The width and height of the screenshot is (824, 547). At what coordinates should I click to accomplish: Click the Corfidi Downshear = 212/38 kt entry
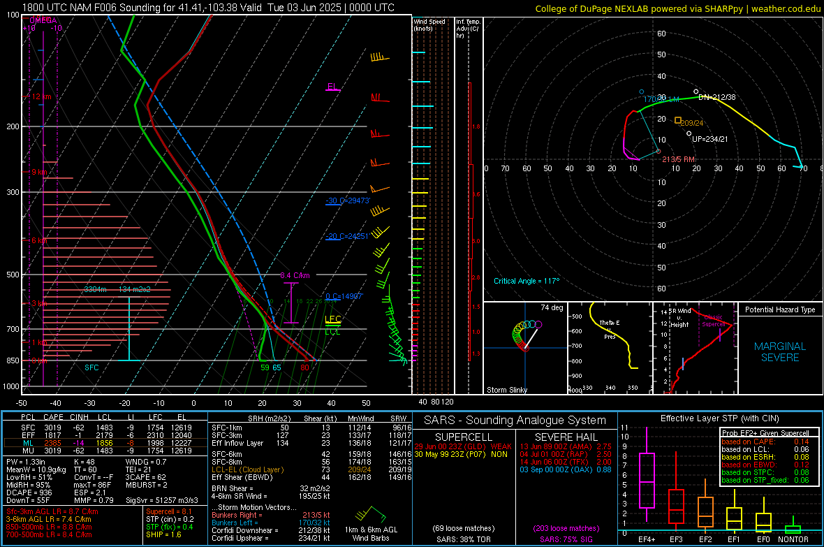[x=271, y=530]
